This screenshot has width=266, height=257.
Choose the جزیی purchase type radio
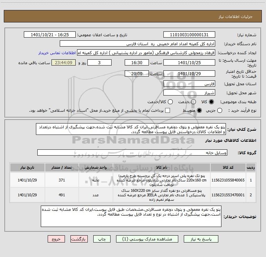click(x=220, y=110)
